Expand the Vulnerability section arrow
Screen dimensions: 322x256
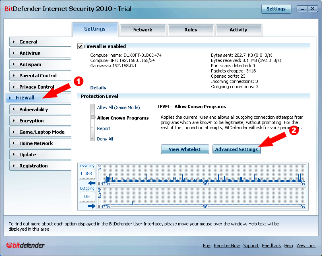(x=14, y=109)
